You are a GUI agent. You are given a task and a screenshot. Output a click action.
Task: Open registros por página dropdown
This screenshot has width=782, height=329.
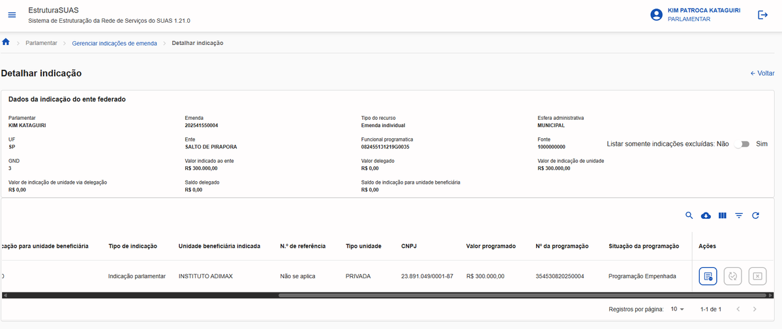(x=678, y=309)
